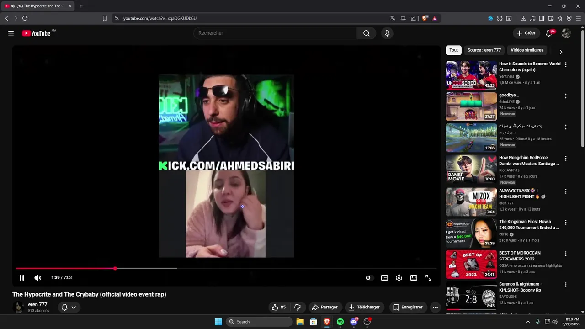Image resolution: width=585 pixels, height=329 pixels.
Task: Open the Créer create menu
Action: (526, 33)
